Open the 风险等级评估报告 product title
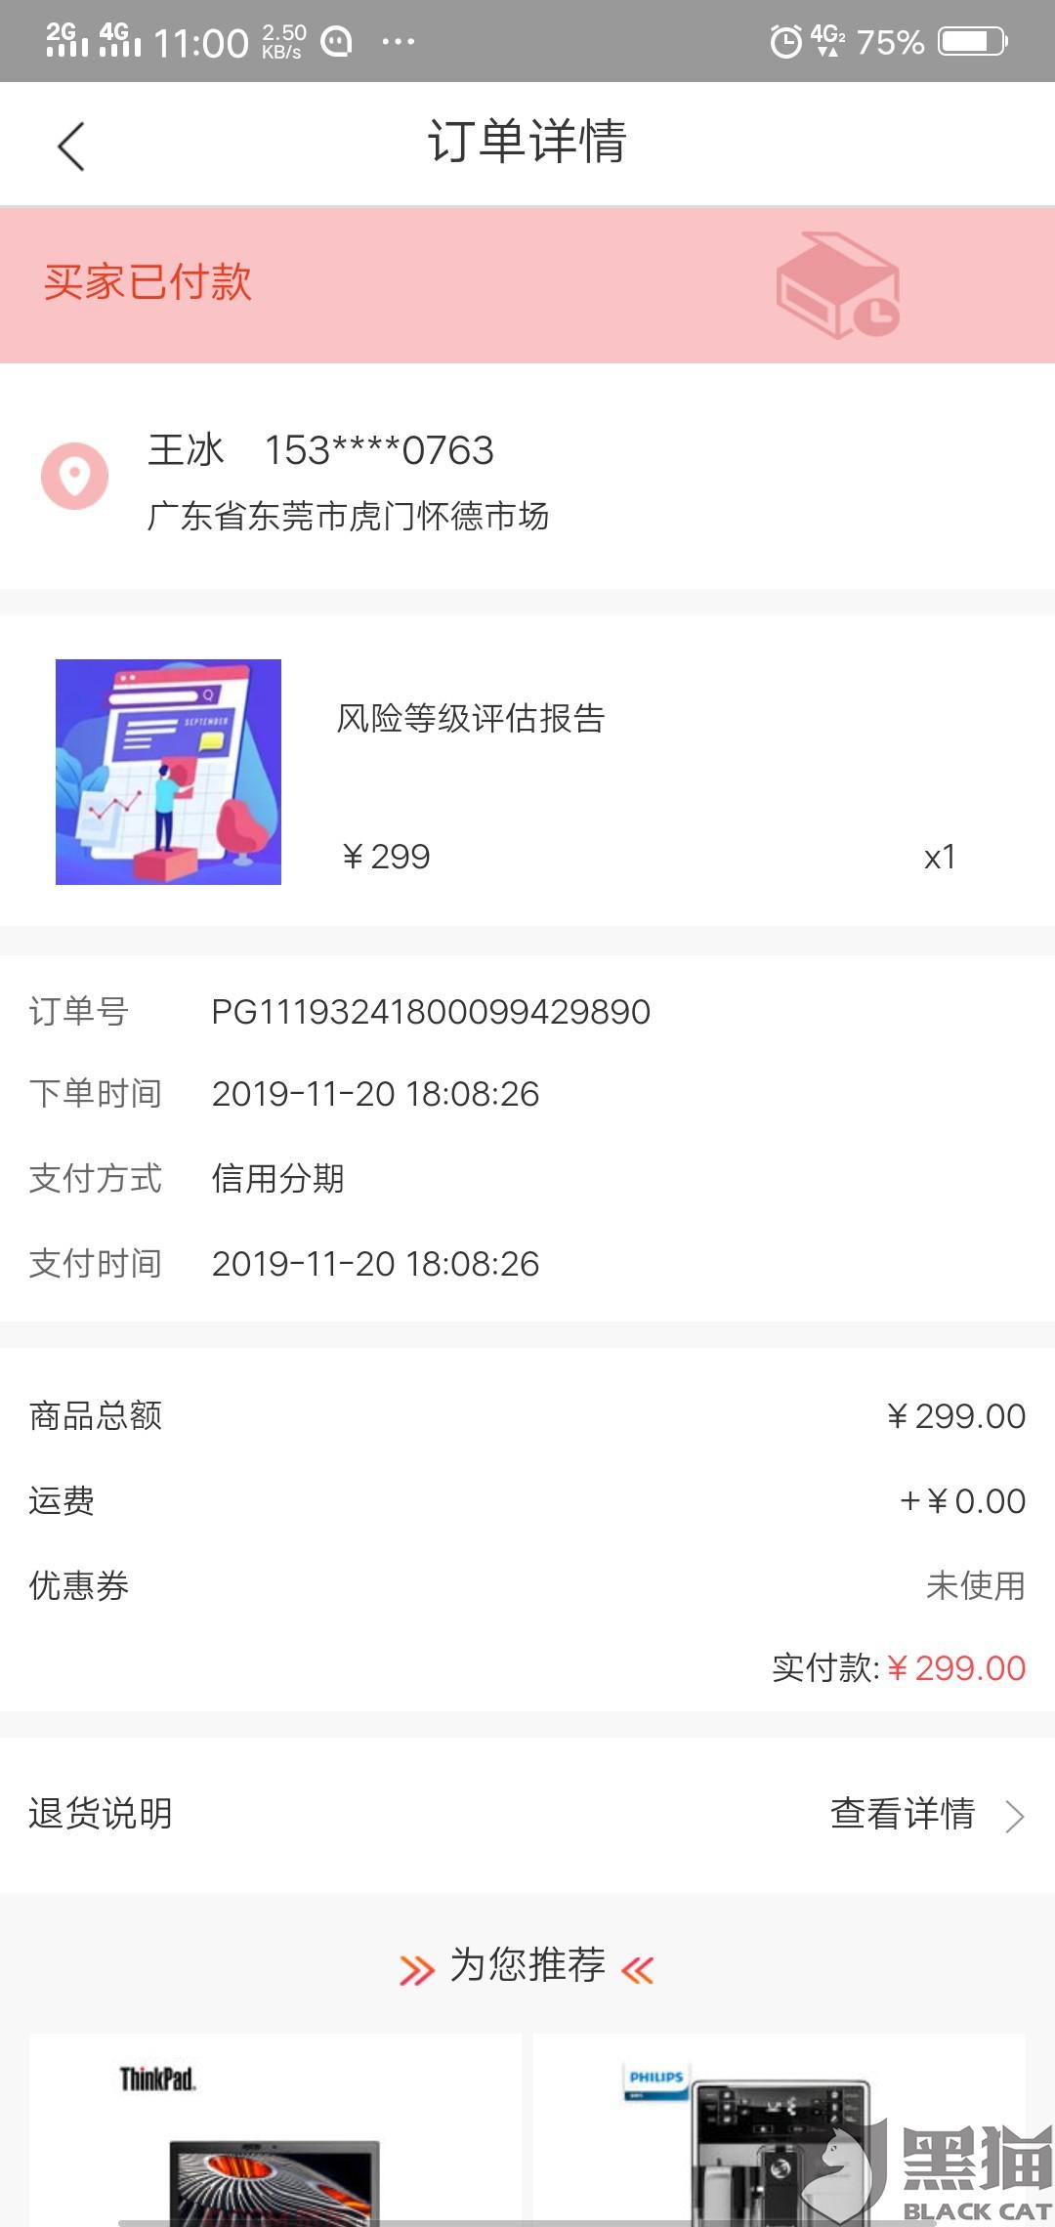The image size is (1055, 2227). click(x=471, y=718)
